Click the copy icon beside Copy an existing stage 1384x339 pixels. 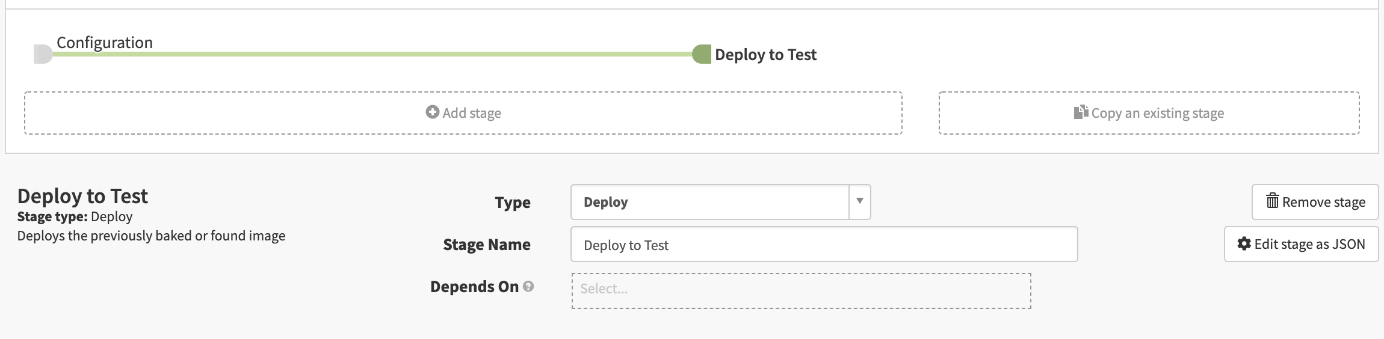[x=1081, y=112]
